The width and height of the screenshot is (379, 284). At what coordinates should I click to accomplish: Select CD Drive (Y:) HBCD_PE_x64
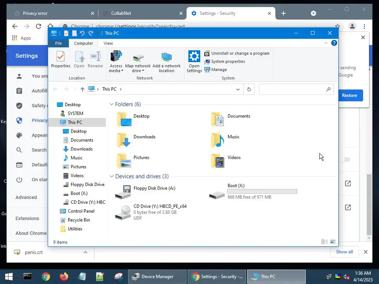[x=151, y=212]
